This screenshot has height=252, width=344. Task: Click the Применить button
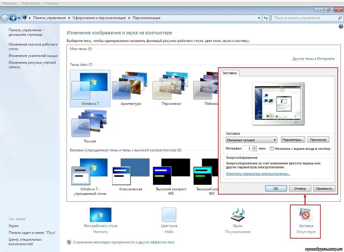click(x=324, y=189)
